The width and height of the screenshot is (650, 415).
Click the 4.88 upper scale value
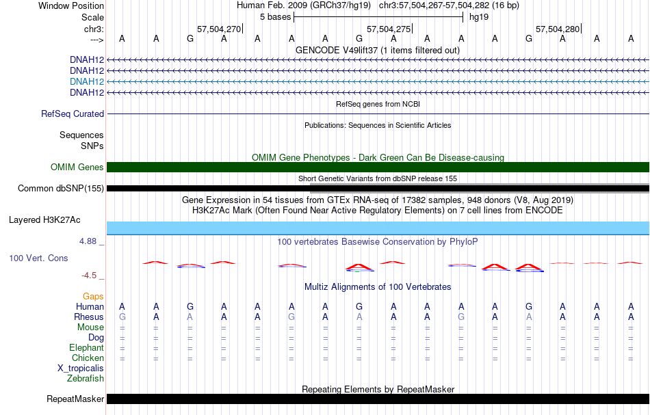[x=88, y=241]
